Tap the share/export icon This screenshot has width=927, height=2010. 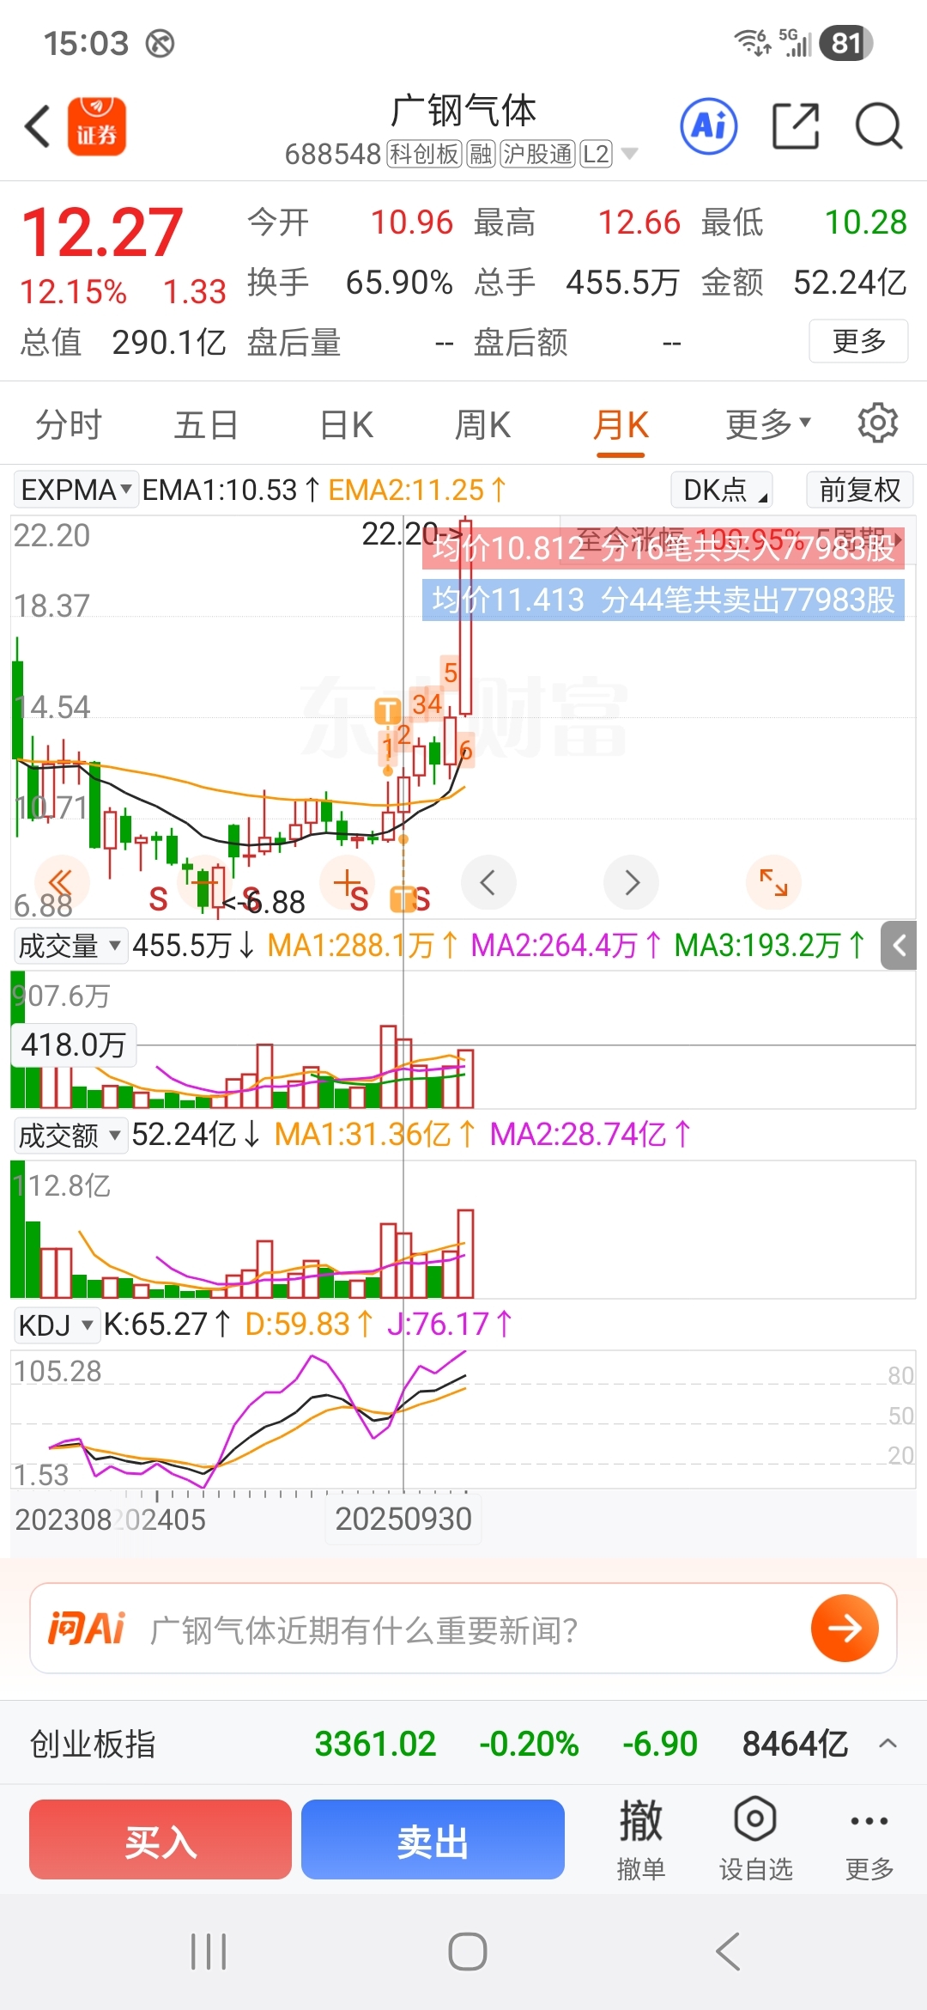[x=796, y=126]
